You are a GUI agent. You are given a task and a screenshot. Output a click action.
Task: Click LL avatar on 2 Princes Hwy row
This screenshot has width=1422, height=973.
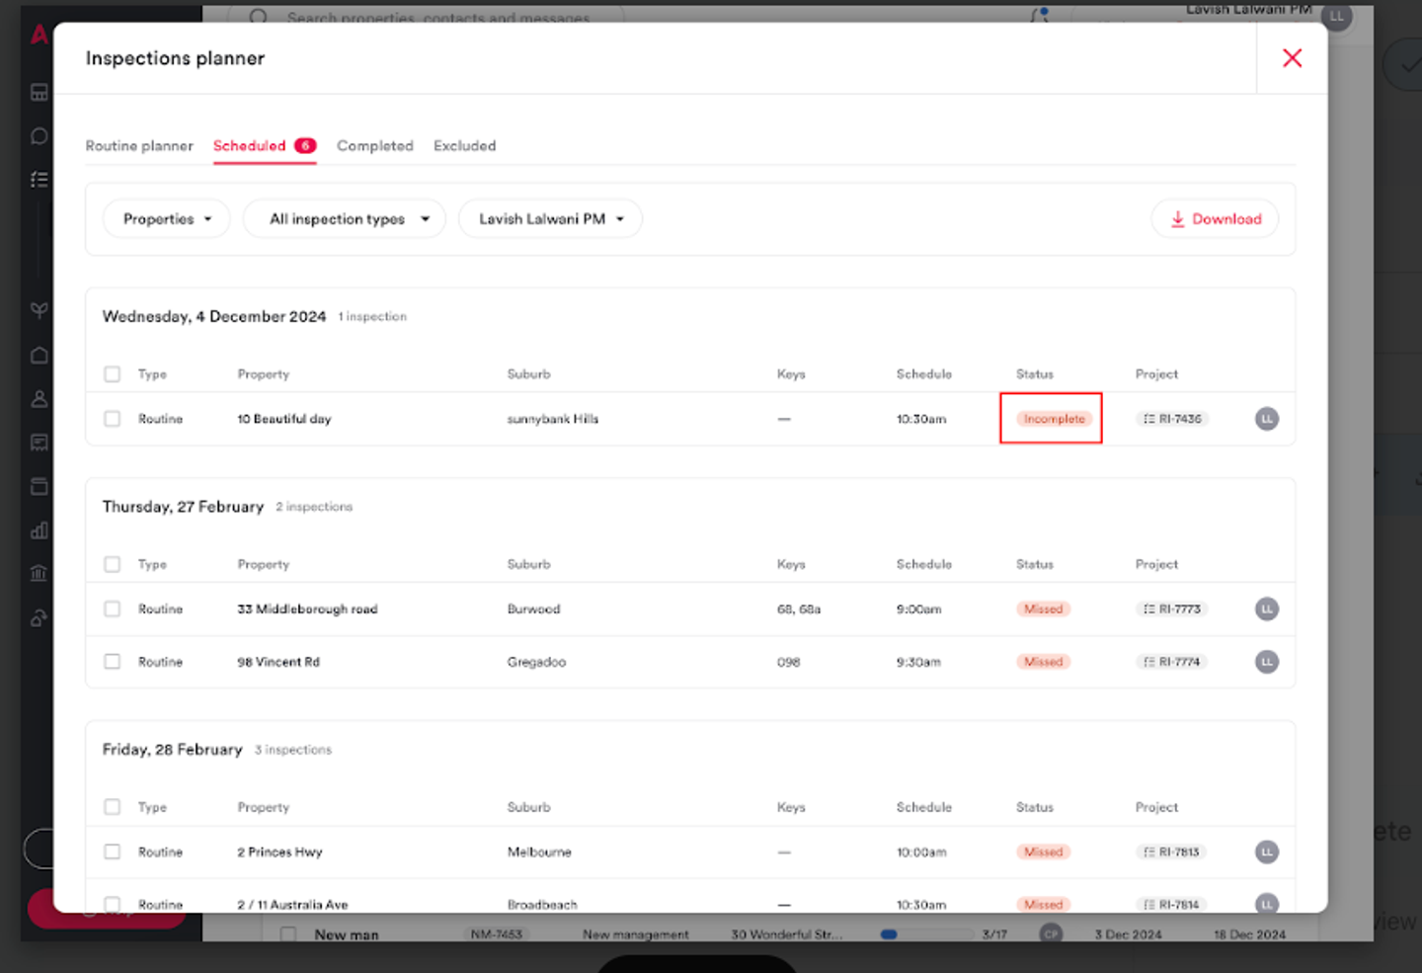pos(1267,851)
